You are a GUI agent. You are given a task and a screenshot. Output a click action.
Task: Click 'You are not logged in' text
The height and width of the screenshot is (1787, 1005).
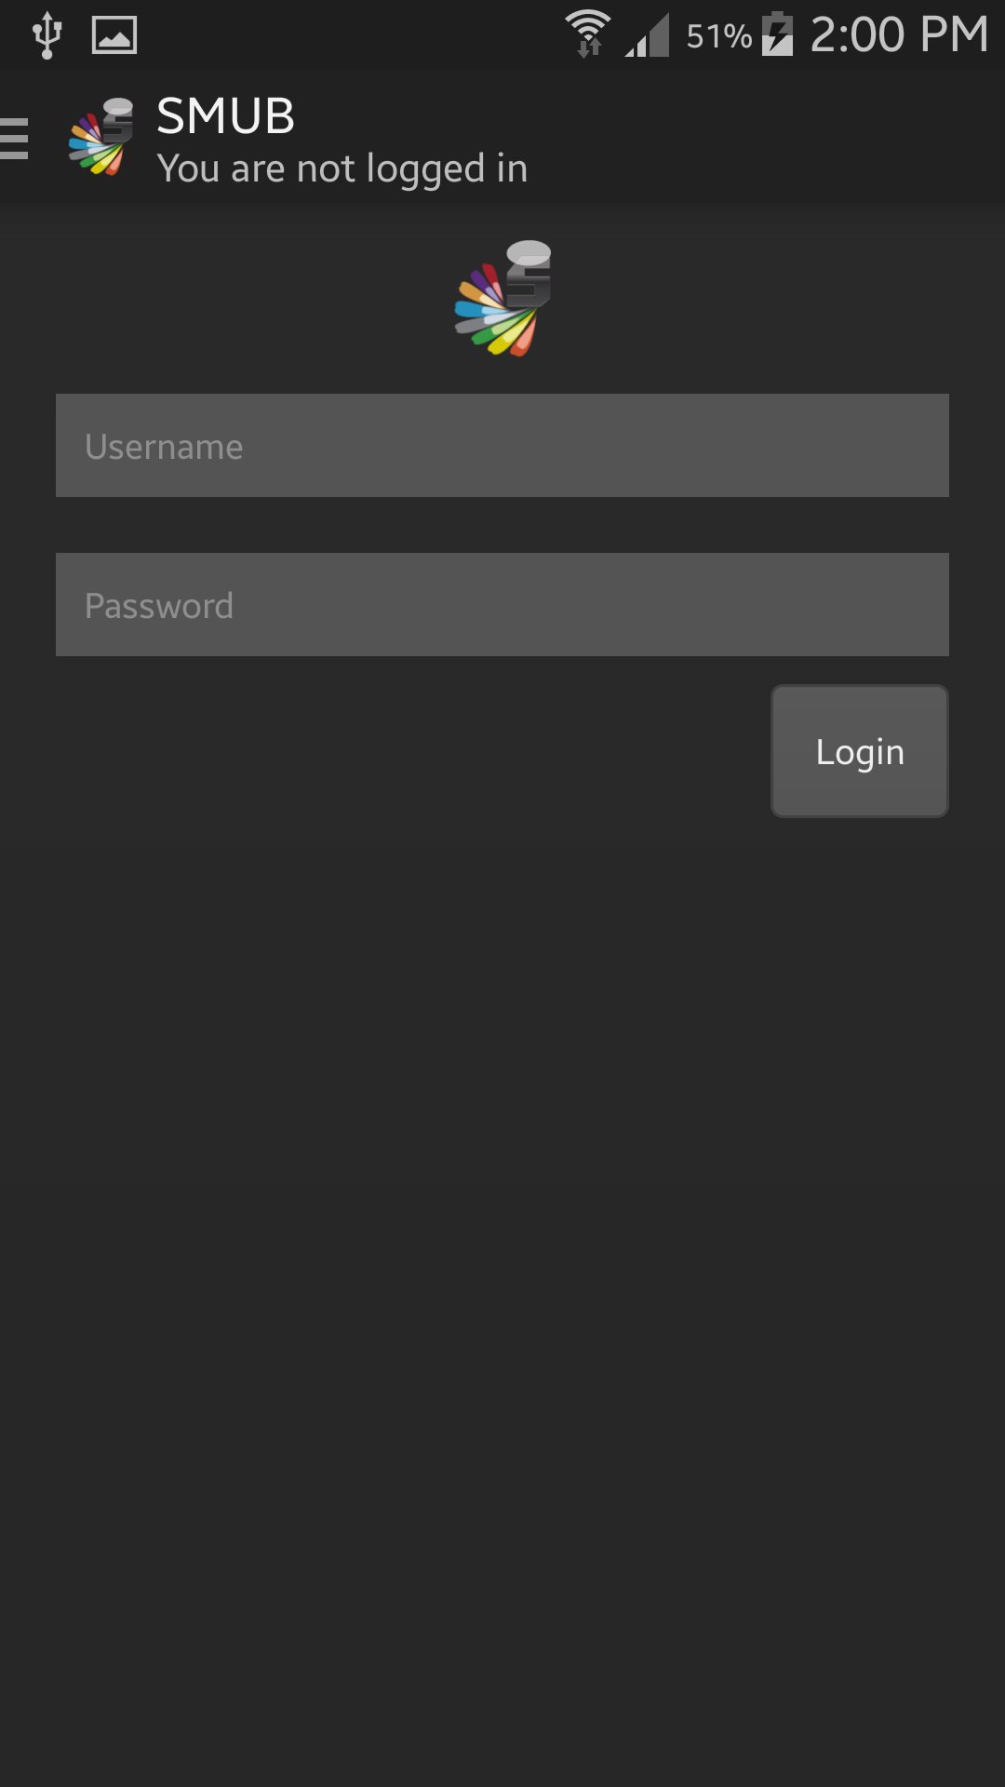pyautogui.click(x=343, y=168)
